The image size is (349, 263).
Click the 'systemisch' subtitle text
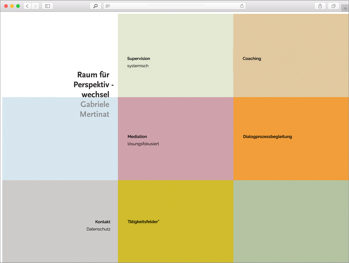click(x=138, y=66)
